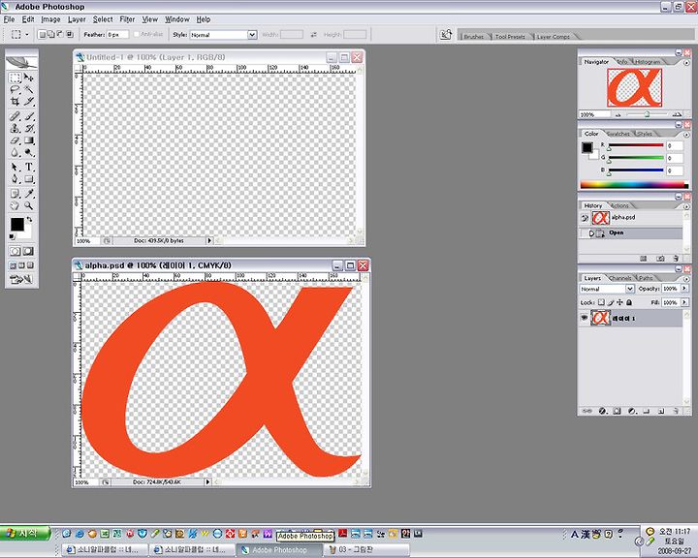Switch to the Channels tab

coord(619,278)
